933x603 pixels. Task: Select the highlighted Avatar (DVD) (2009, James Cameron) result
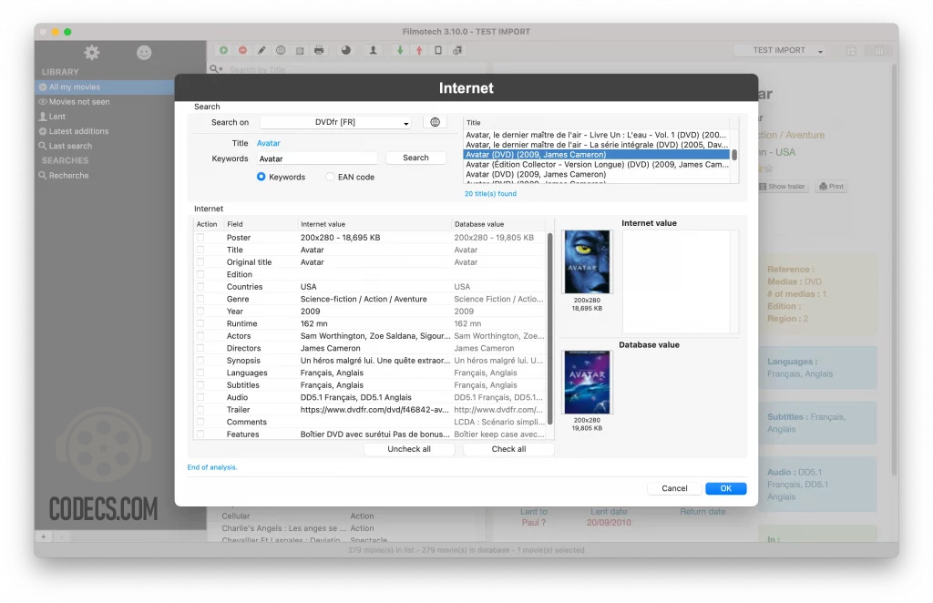597,155
